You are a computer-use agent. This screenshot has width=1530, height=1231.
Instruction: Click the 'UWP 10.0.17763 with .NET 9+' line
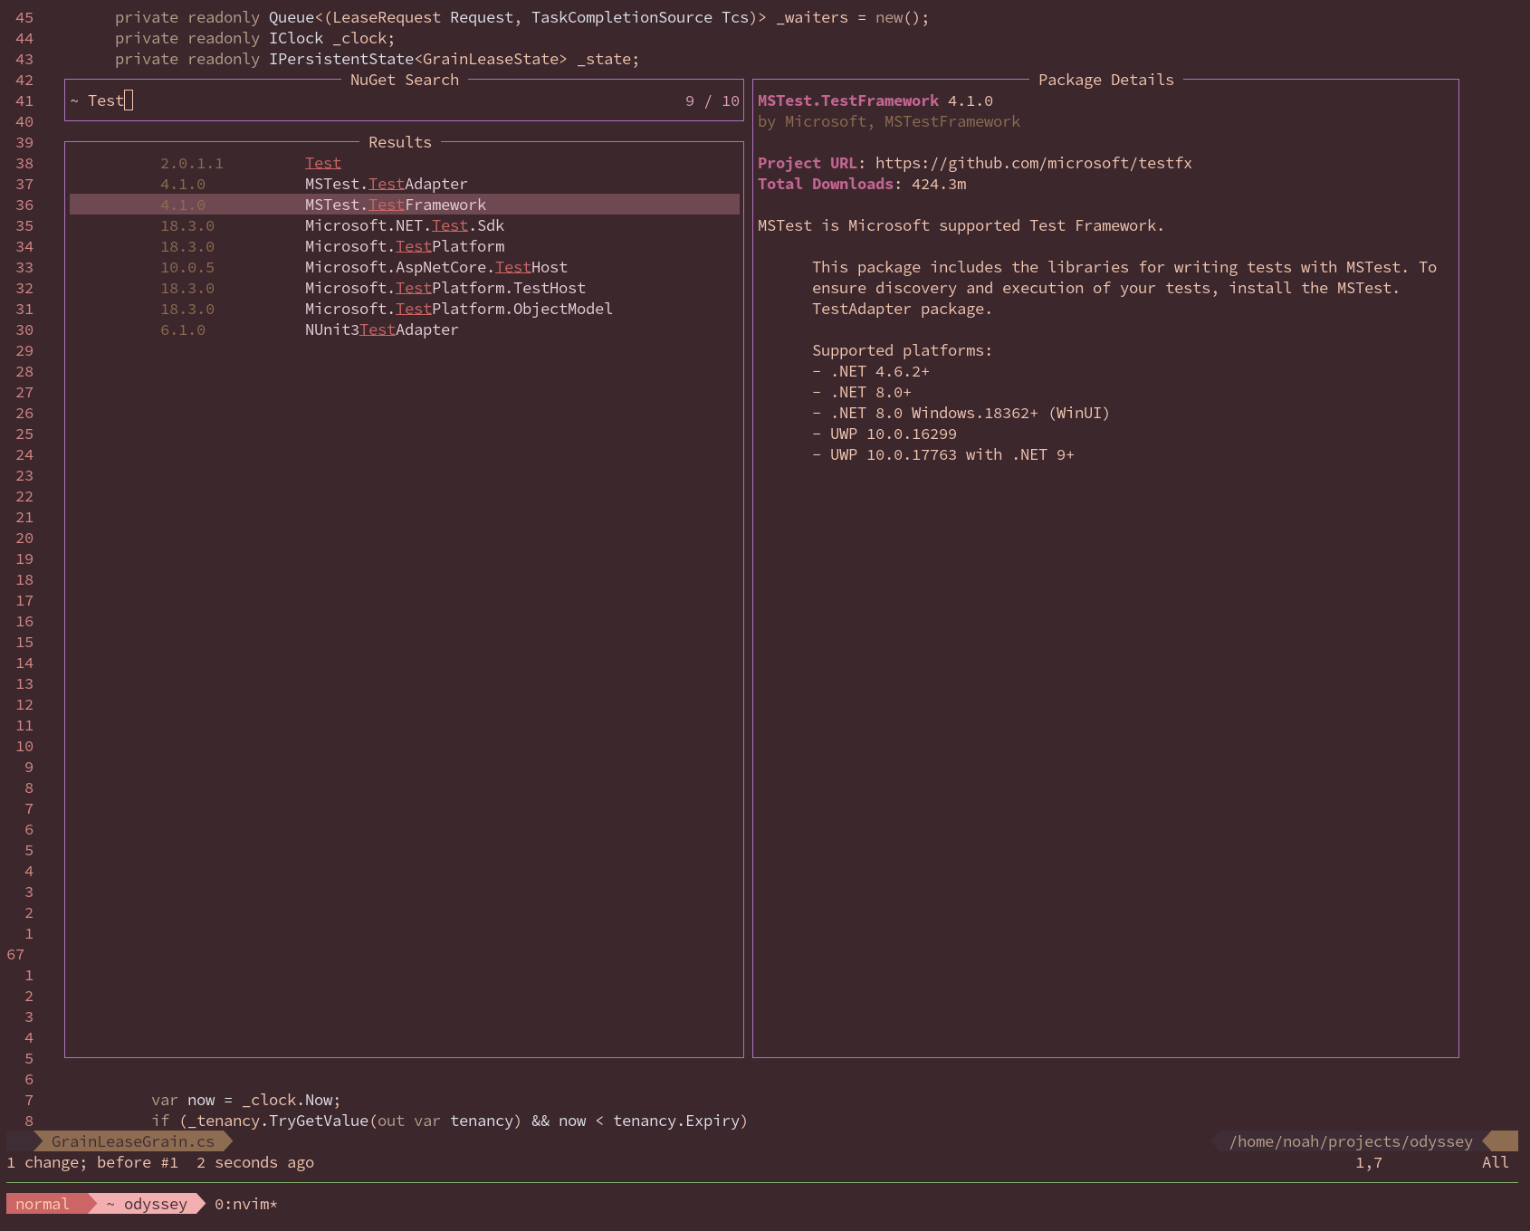click(943, 454)
